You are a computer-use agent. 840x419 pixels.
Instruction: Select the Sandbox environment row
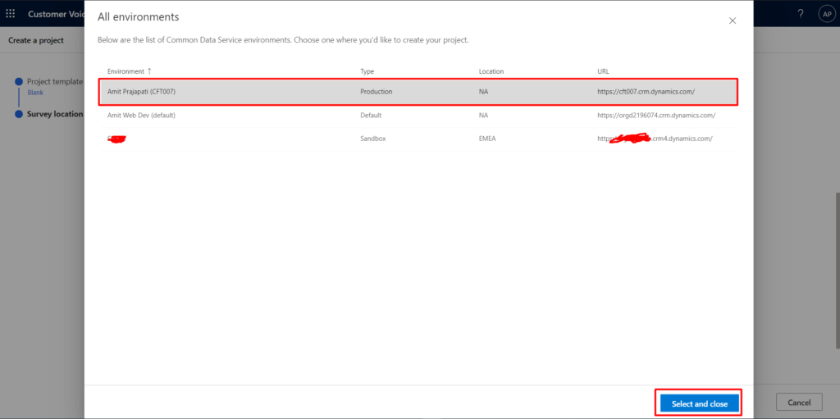click(x=418, y=139)
